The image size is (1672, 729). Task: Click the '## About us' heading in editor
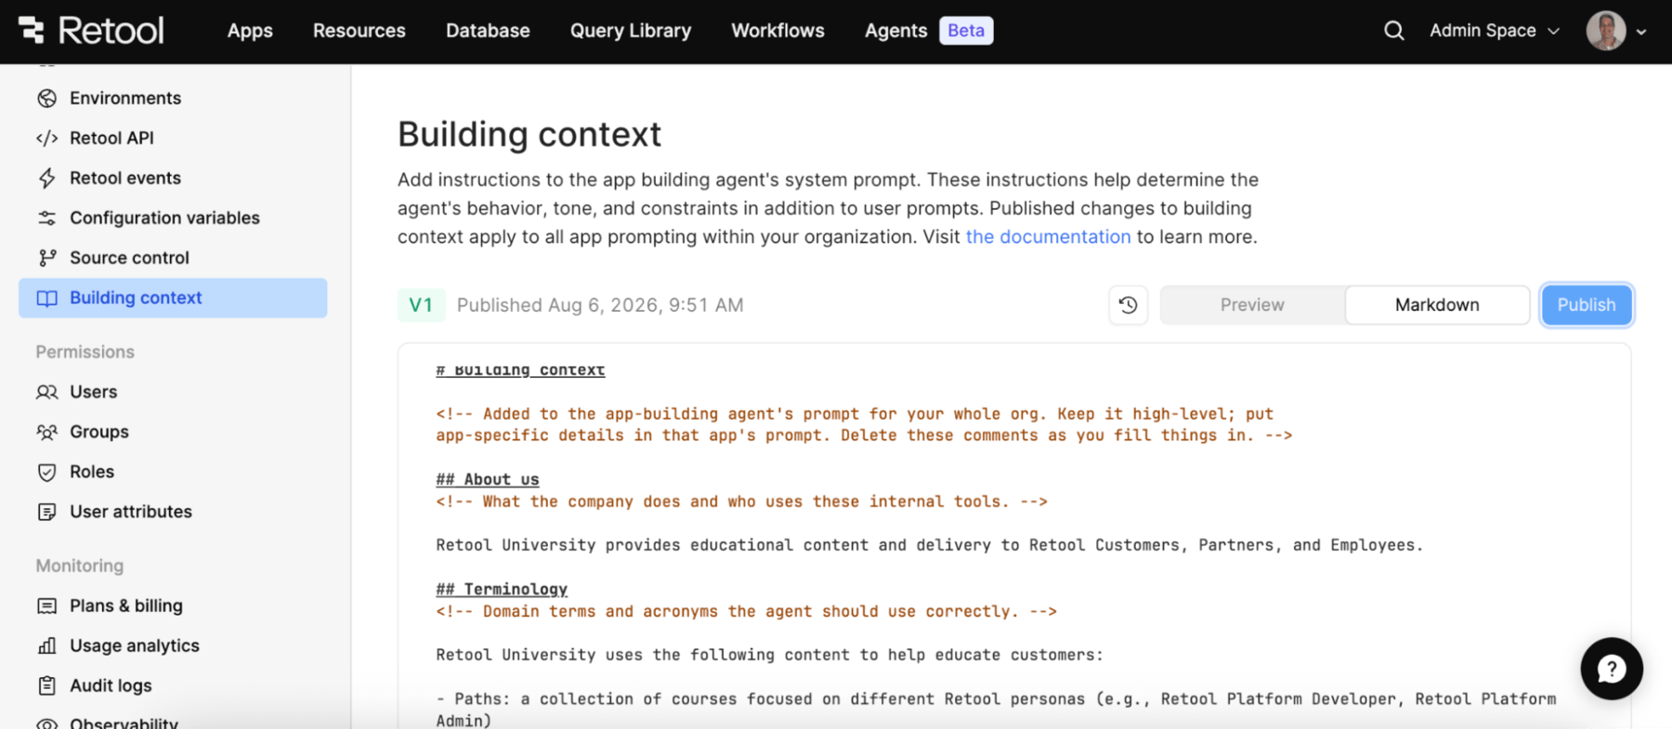488,479
